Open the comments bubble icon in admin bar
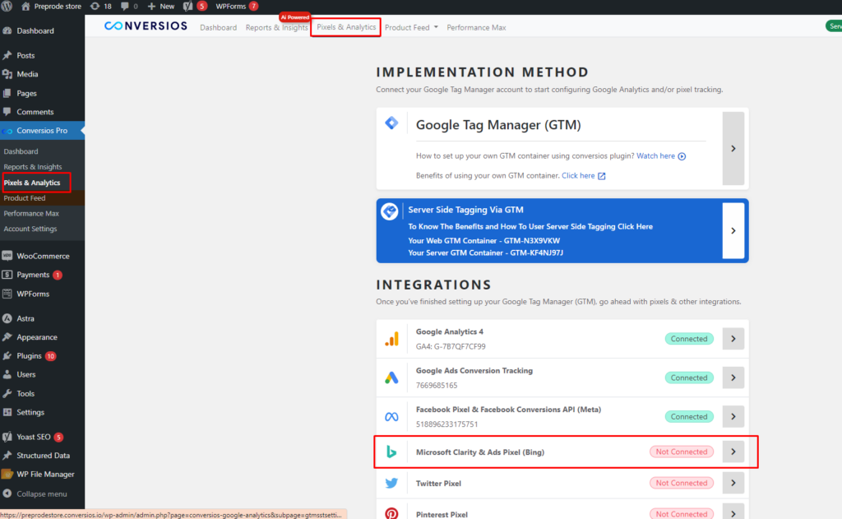This screenshot has height=519, width=842. pyautogui.click(x=125, y=7)
